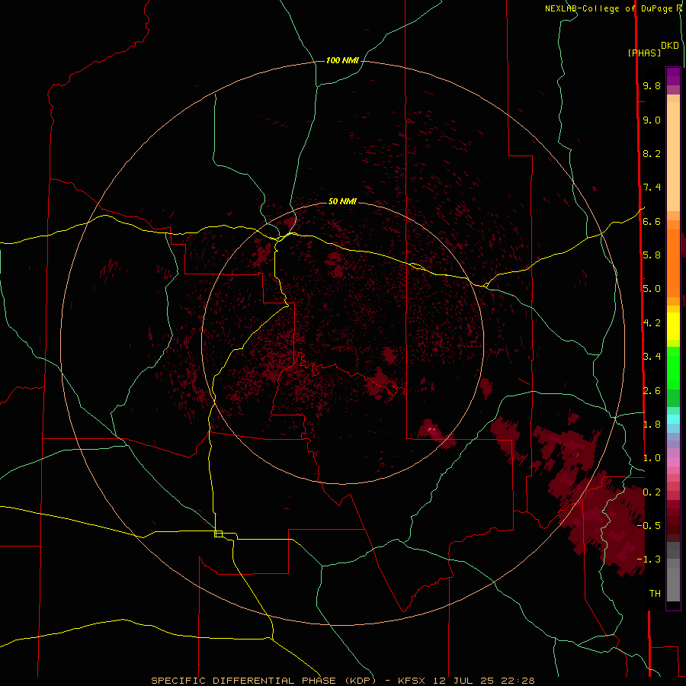
Task: Click the 2.6 value on the color scale
Action: (x=652, y=391)
